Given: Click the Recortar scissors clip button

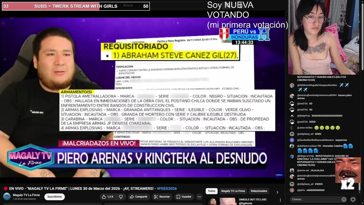Looking at the screenshot, I should 162,197.
